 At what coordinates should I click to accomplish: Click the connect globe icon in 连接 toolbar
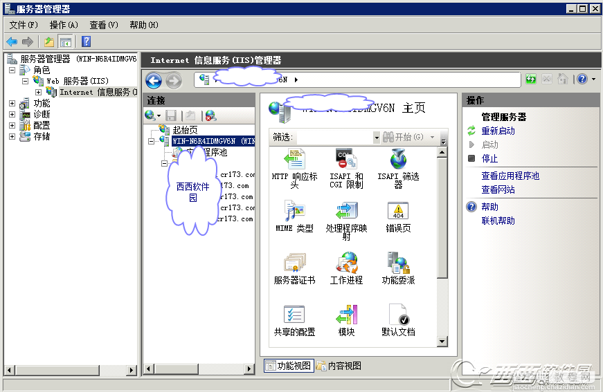150,115
